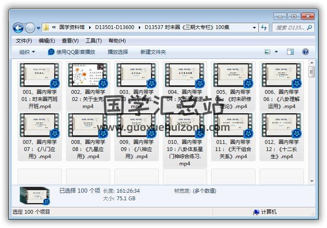Select video 012 十二长生.mp4
This screenshot has height=228, width=327.
282,136
